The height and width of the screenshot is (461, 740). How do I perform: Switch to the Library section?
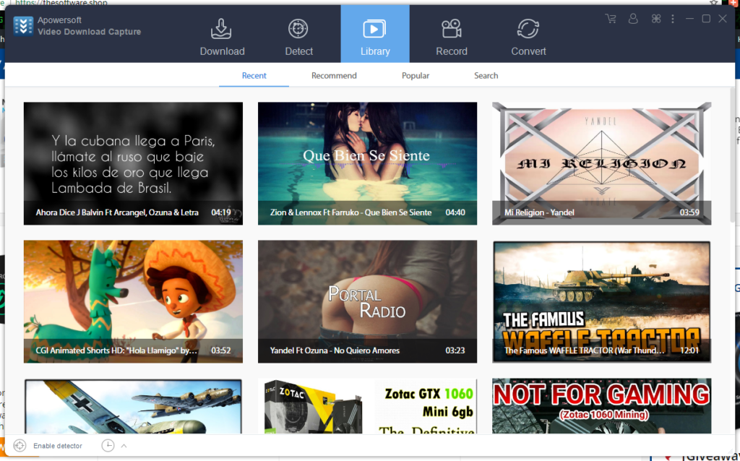tap(375, 34)
